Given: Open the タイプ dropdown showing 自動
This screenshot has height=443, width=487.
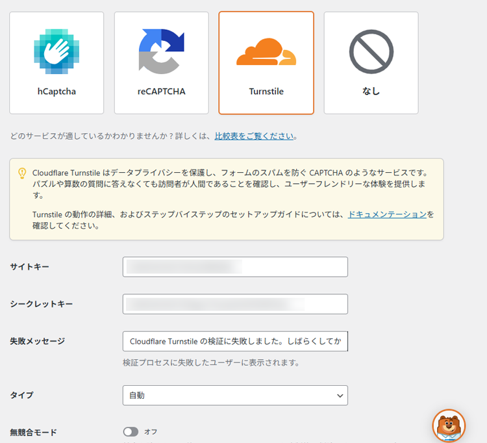Looking at the screenshot, I should (x=235, y=396).
